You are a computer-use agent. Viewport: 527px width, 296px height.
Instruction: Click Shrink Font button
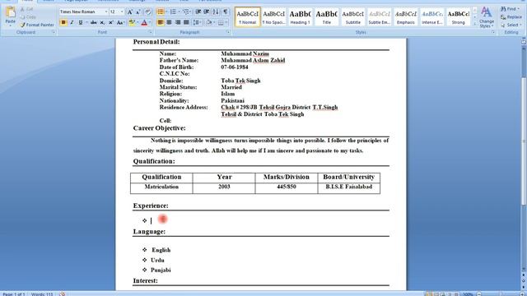pyautogui.click(x=138, y=12)
